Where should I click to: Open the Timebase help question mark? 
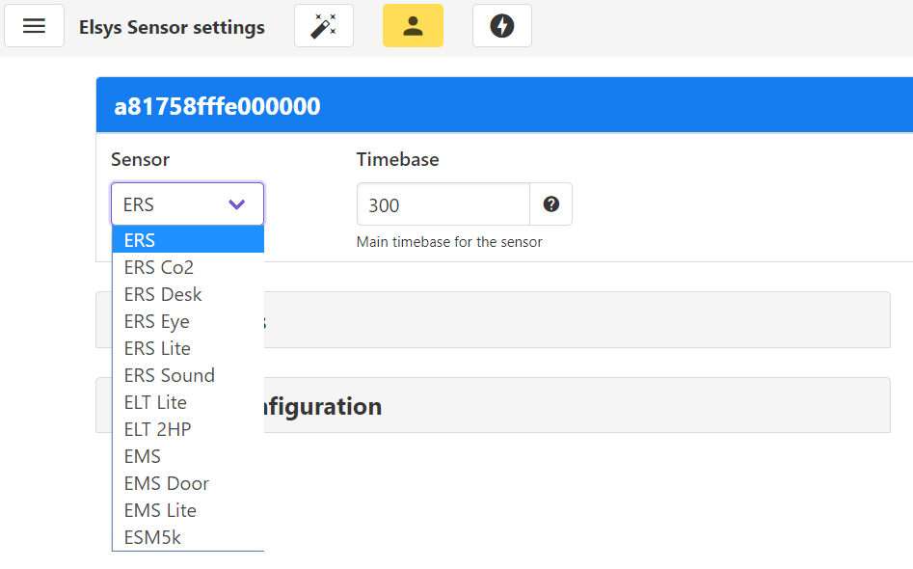point(550,204)
